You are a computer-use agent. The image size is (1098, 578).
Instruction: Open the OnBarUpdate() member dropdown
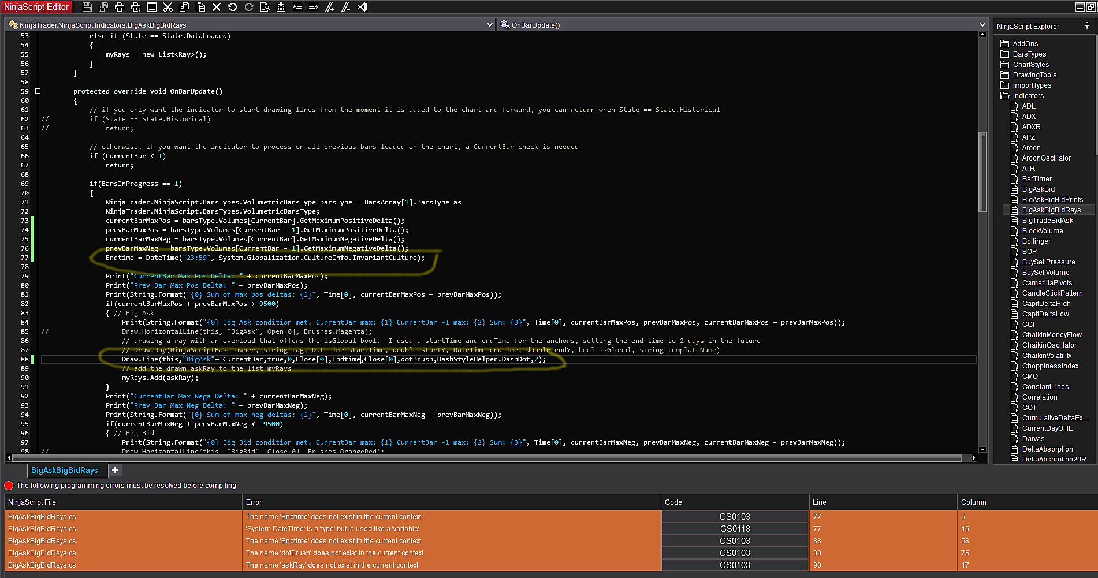pyautogui.click(x=982, y=25)
